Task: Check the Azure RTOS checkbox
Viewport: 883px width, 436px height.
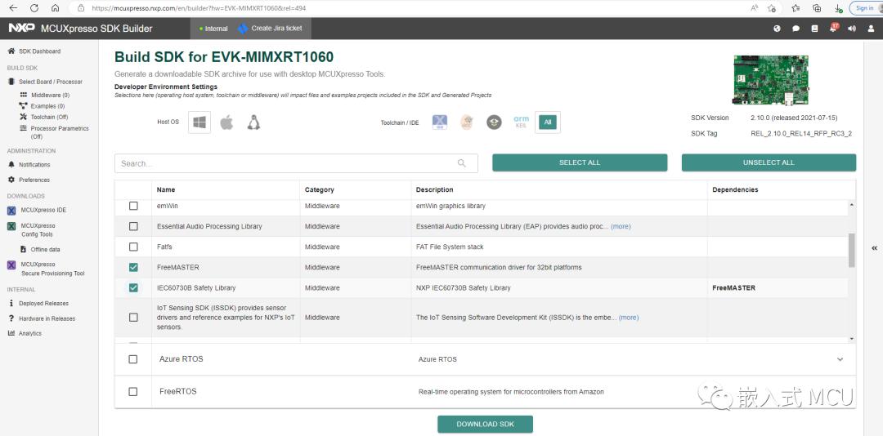Action: coord(133,359)
